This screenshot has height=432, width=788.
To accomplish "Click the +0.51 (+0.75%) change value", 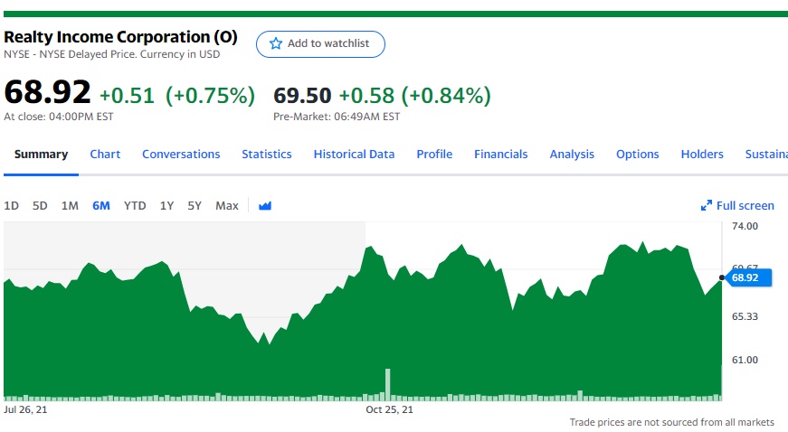I will 177,95.
